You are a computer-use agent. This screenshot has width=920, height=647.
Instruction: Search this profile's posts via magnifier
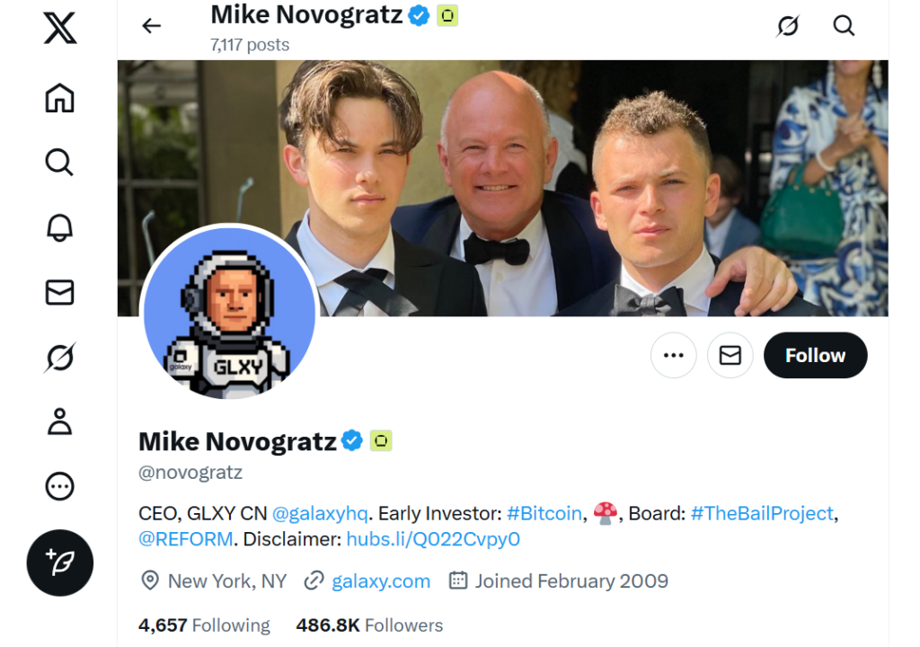[x=844, y=26]
